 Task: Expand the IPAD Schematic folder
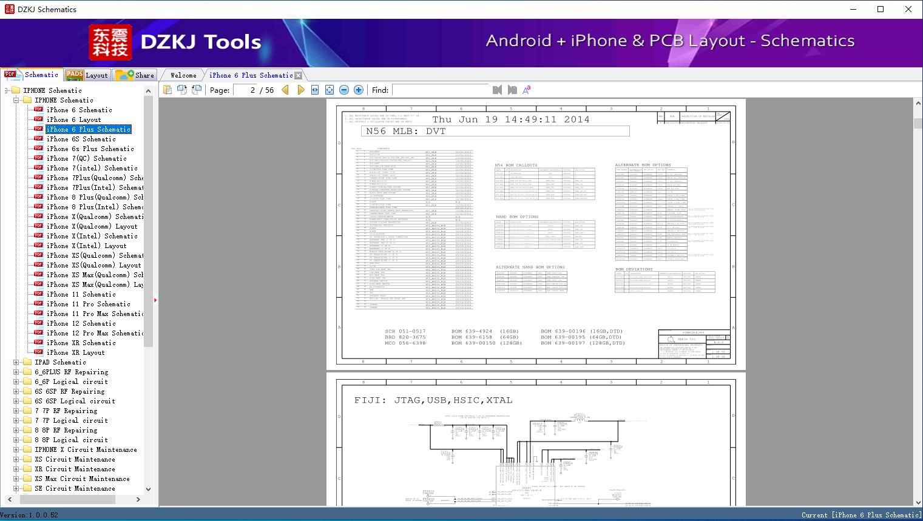point(16,362)
